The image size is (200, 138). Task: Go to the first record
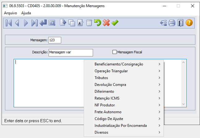9,23
